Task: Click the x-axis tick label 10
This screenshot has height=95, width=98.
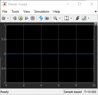Action: click(x=94, y=85)
